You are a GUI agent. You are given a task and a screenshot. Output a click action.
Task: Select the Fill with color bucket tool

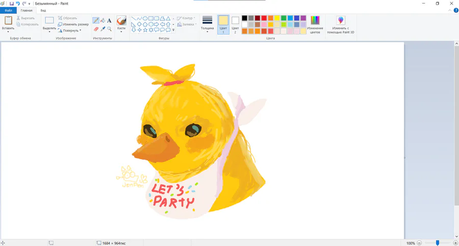(x=103, y=20)
